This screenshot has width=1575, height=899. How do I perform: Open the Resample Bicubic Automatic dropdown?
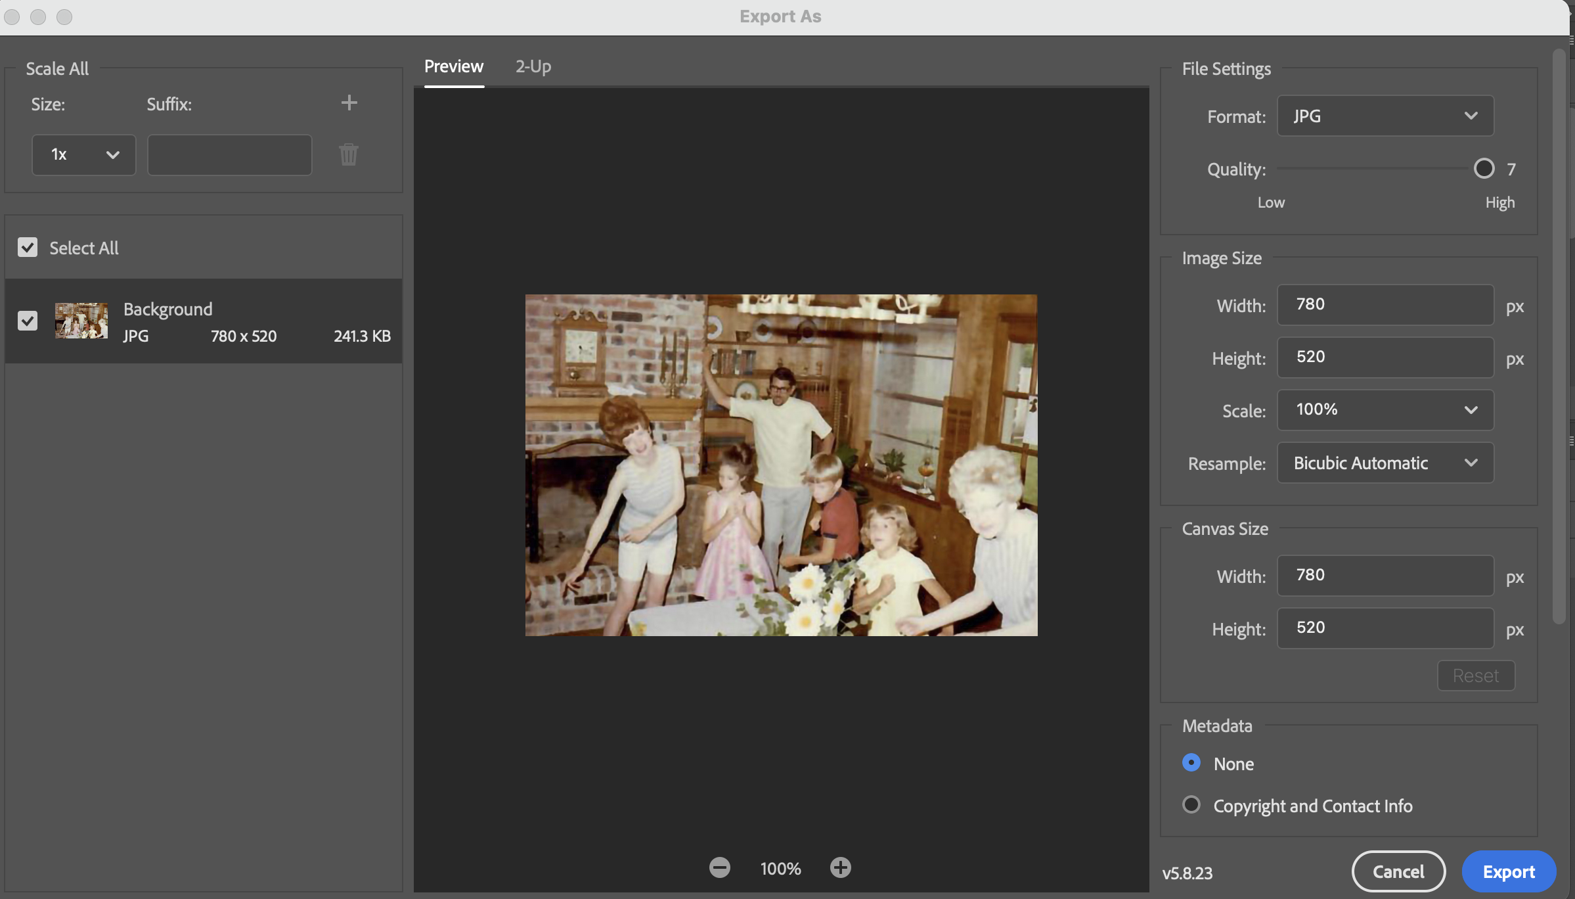click(1385, 463)
